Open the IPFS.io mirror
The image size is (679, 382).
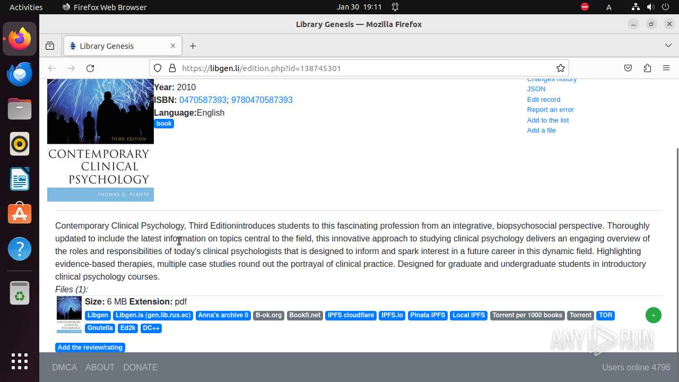(392, 315)
